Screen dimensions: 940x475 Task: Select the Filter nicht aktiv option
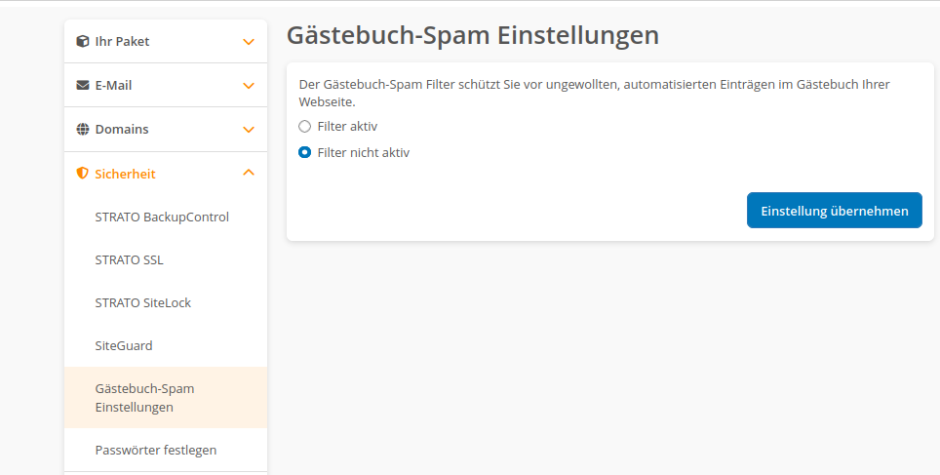[x=305, y=152]
